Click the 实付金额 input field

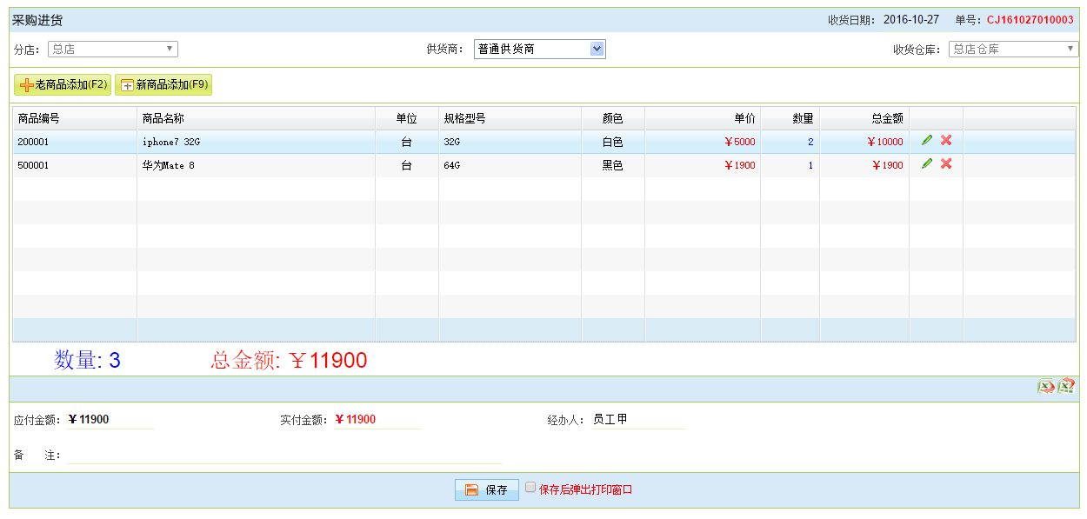click(377, 420)
